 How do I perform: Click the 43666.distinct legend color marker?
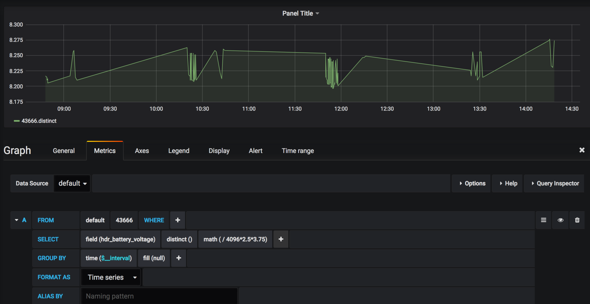coord(17,121)
